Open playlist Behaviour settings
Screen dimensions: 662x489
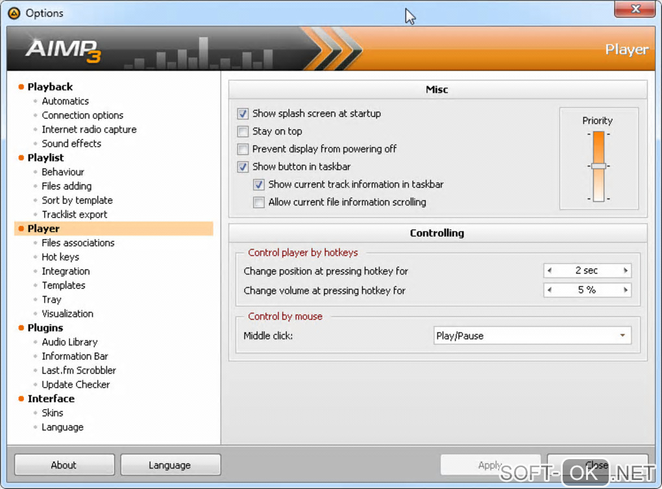[x=62, y=172]
